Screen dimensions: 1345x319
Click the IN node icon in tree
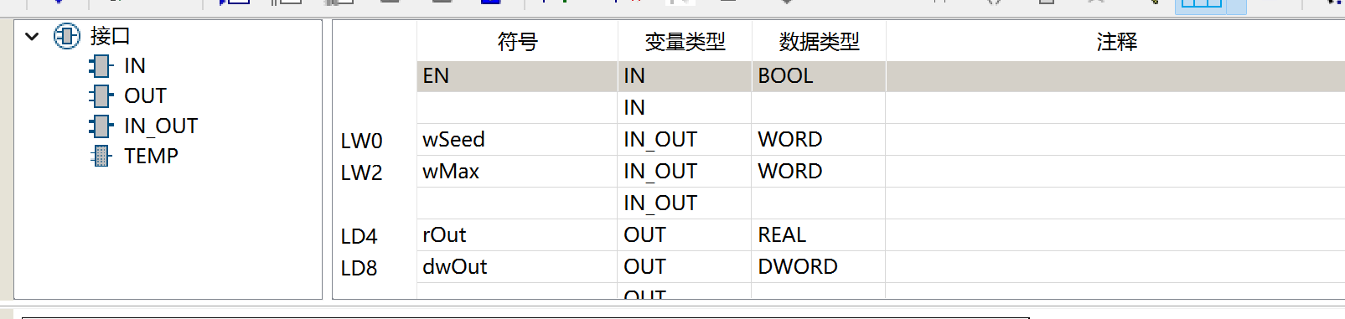click(x=101, y=66)
